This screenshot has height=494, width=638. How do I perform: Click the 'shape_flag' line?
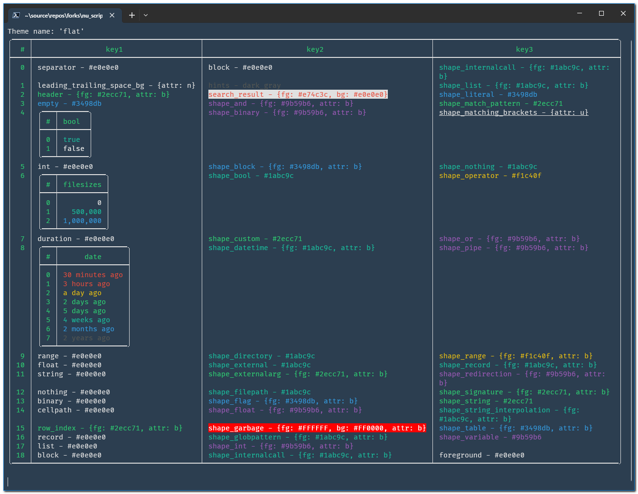coord(283,401)
